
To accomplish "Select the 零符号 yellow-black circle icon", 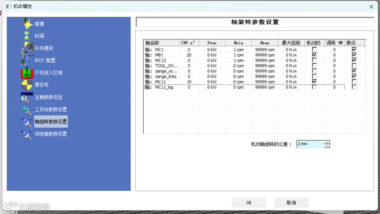I will coord(27,85).
